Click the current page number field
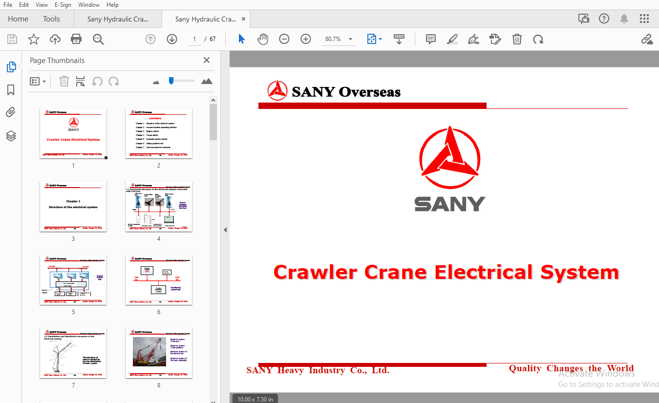 point(194,39)
